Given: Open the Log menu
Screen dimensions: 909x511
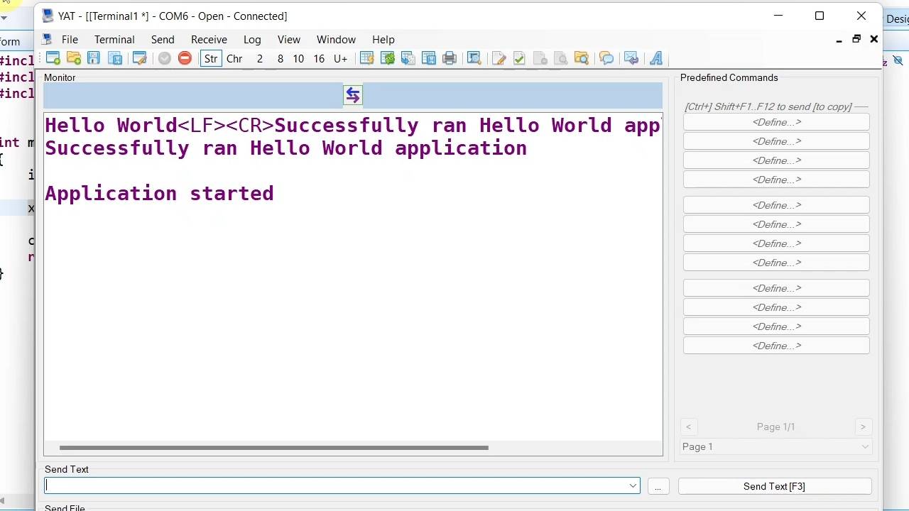Looking at the screenshot, I should (252, 40).
